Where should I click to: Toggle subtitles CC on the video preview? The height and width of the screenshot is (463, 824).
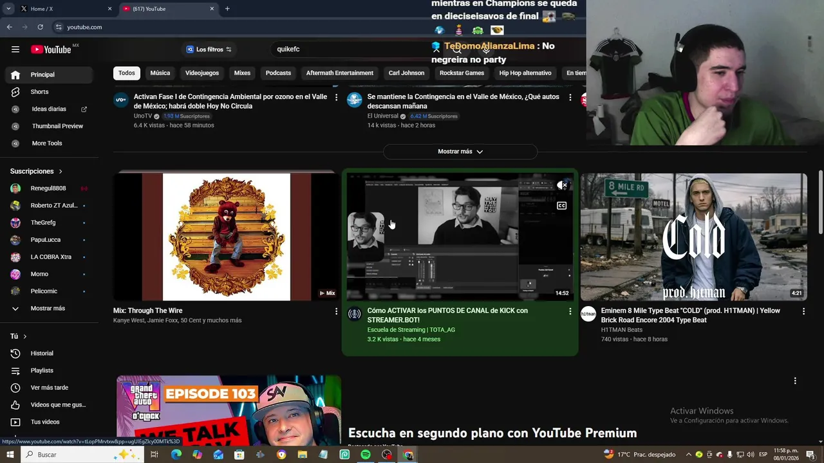pos(561,206)
